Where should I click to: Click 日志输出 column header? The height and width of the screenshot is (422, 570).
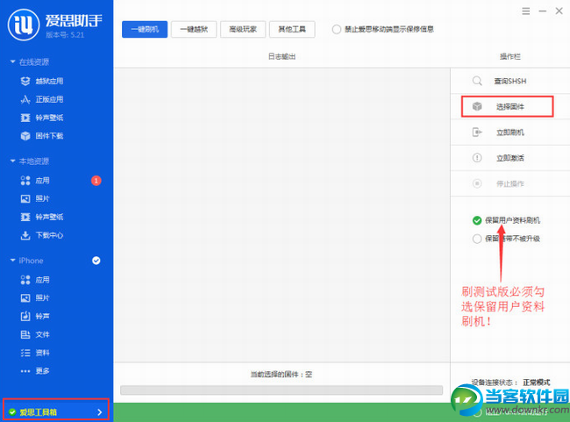pos(281,56)
